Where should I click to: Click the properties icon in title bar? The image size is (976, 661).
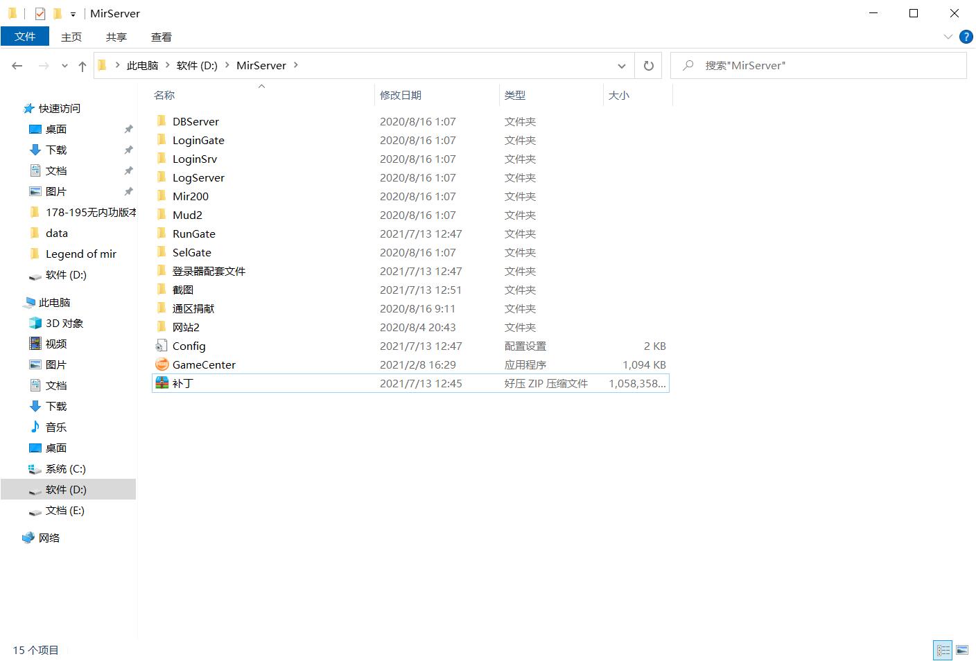coord(40,13)
